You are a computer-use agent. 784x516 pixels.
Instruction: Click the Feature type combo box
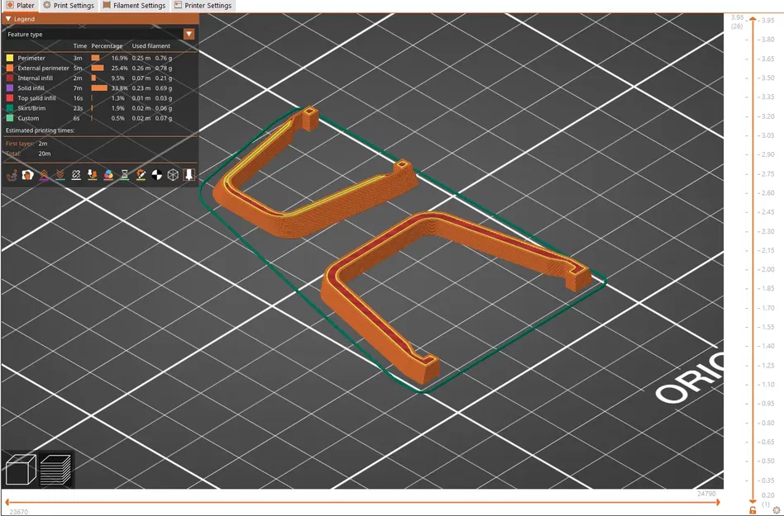(x=99, y=34)
